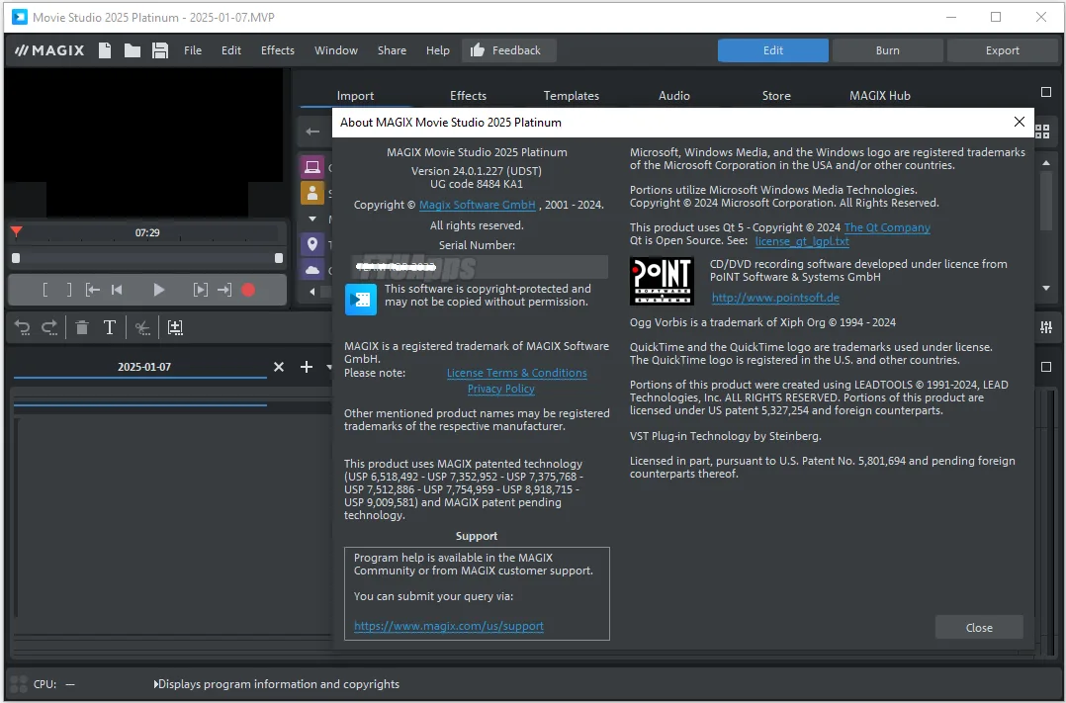Select the purple computer location icon
This screenshot has height=703, width=1066.
[x=312, y=166]
